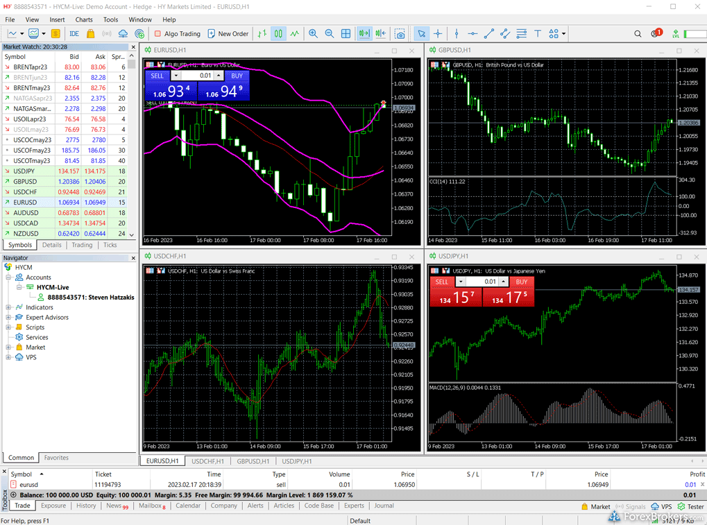Increase volume on the USDJPY trade panel
This screenshot has width=707, height=525.
pos(504,282)
